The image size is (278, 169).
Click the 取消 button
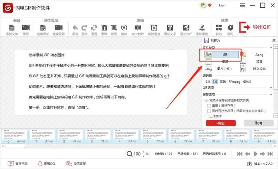tap(259, 123)
